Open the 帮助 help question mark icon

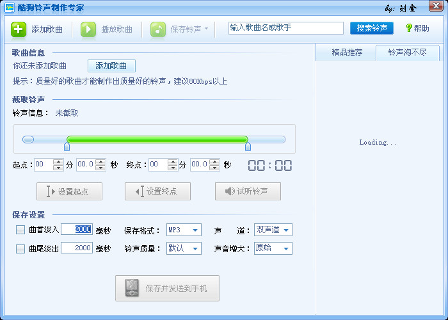click(x=409, y=28)
